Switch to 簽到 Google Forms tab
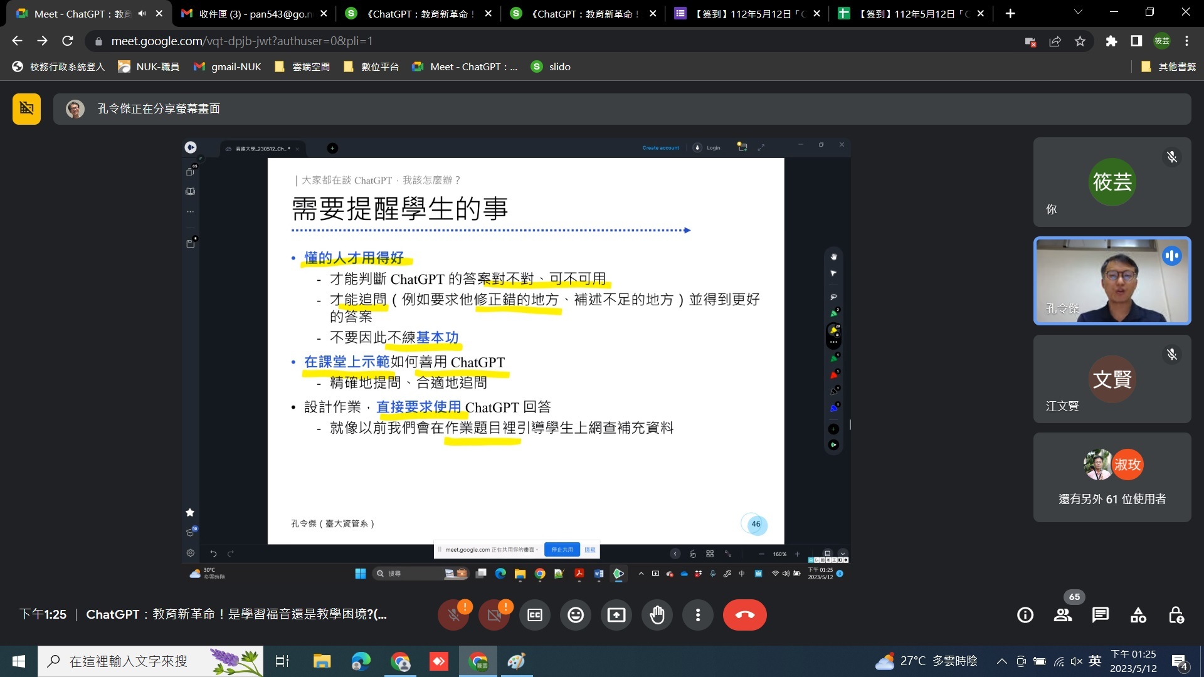The image size is (1204, 677). [x=747, y=14]
